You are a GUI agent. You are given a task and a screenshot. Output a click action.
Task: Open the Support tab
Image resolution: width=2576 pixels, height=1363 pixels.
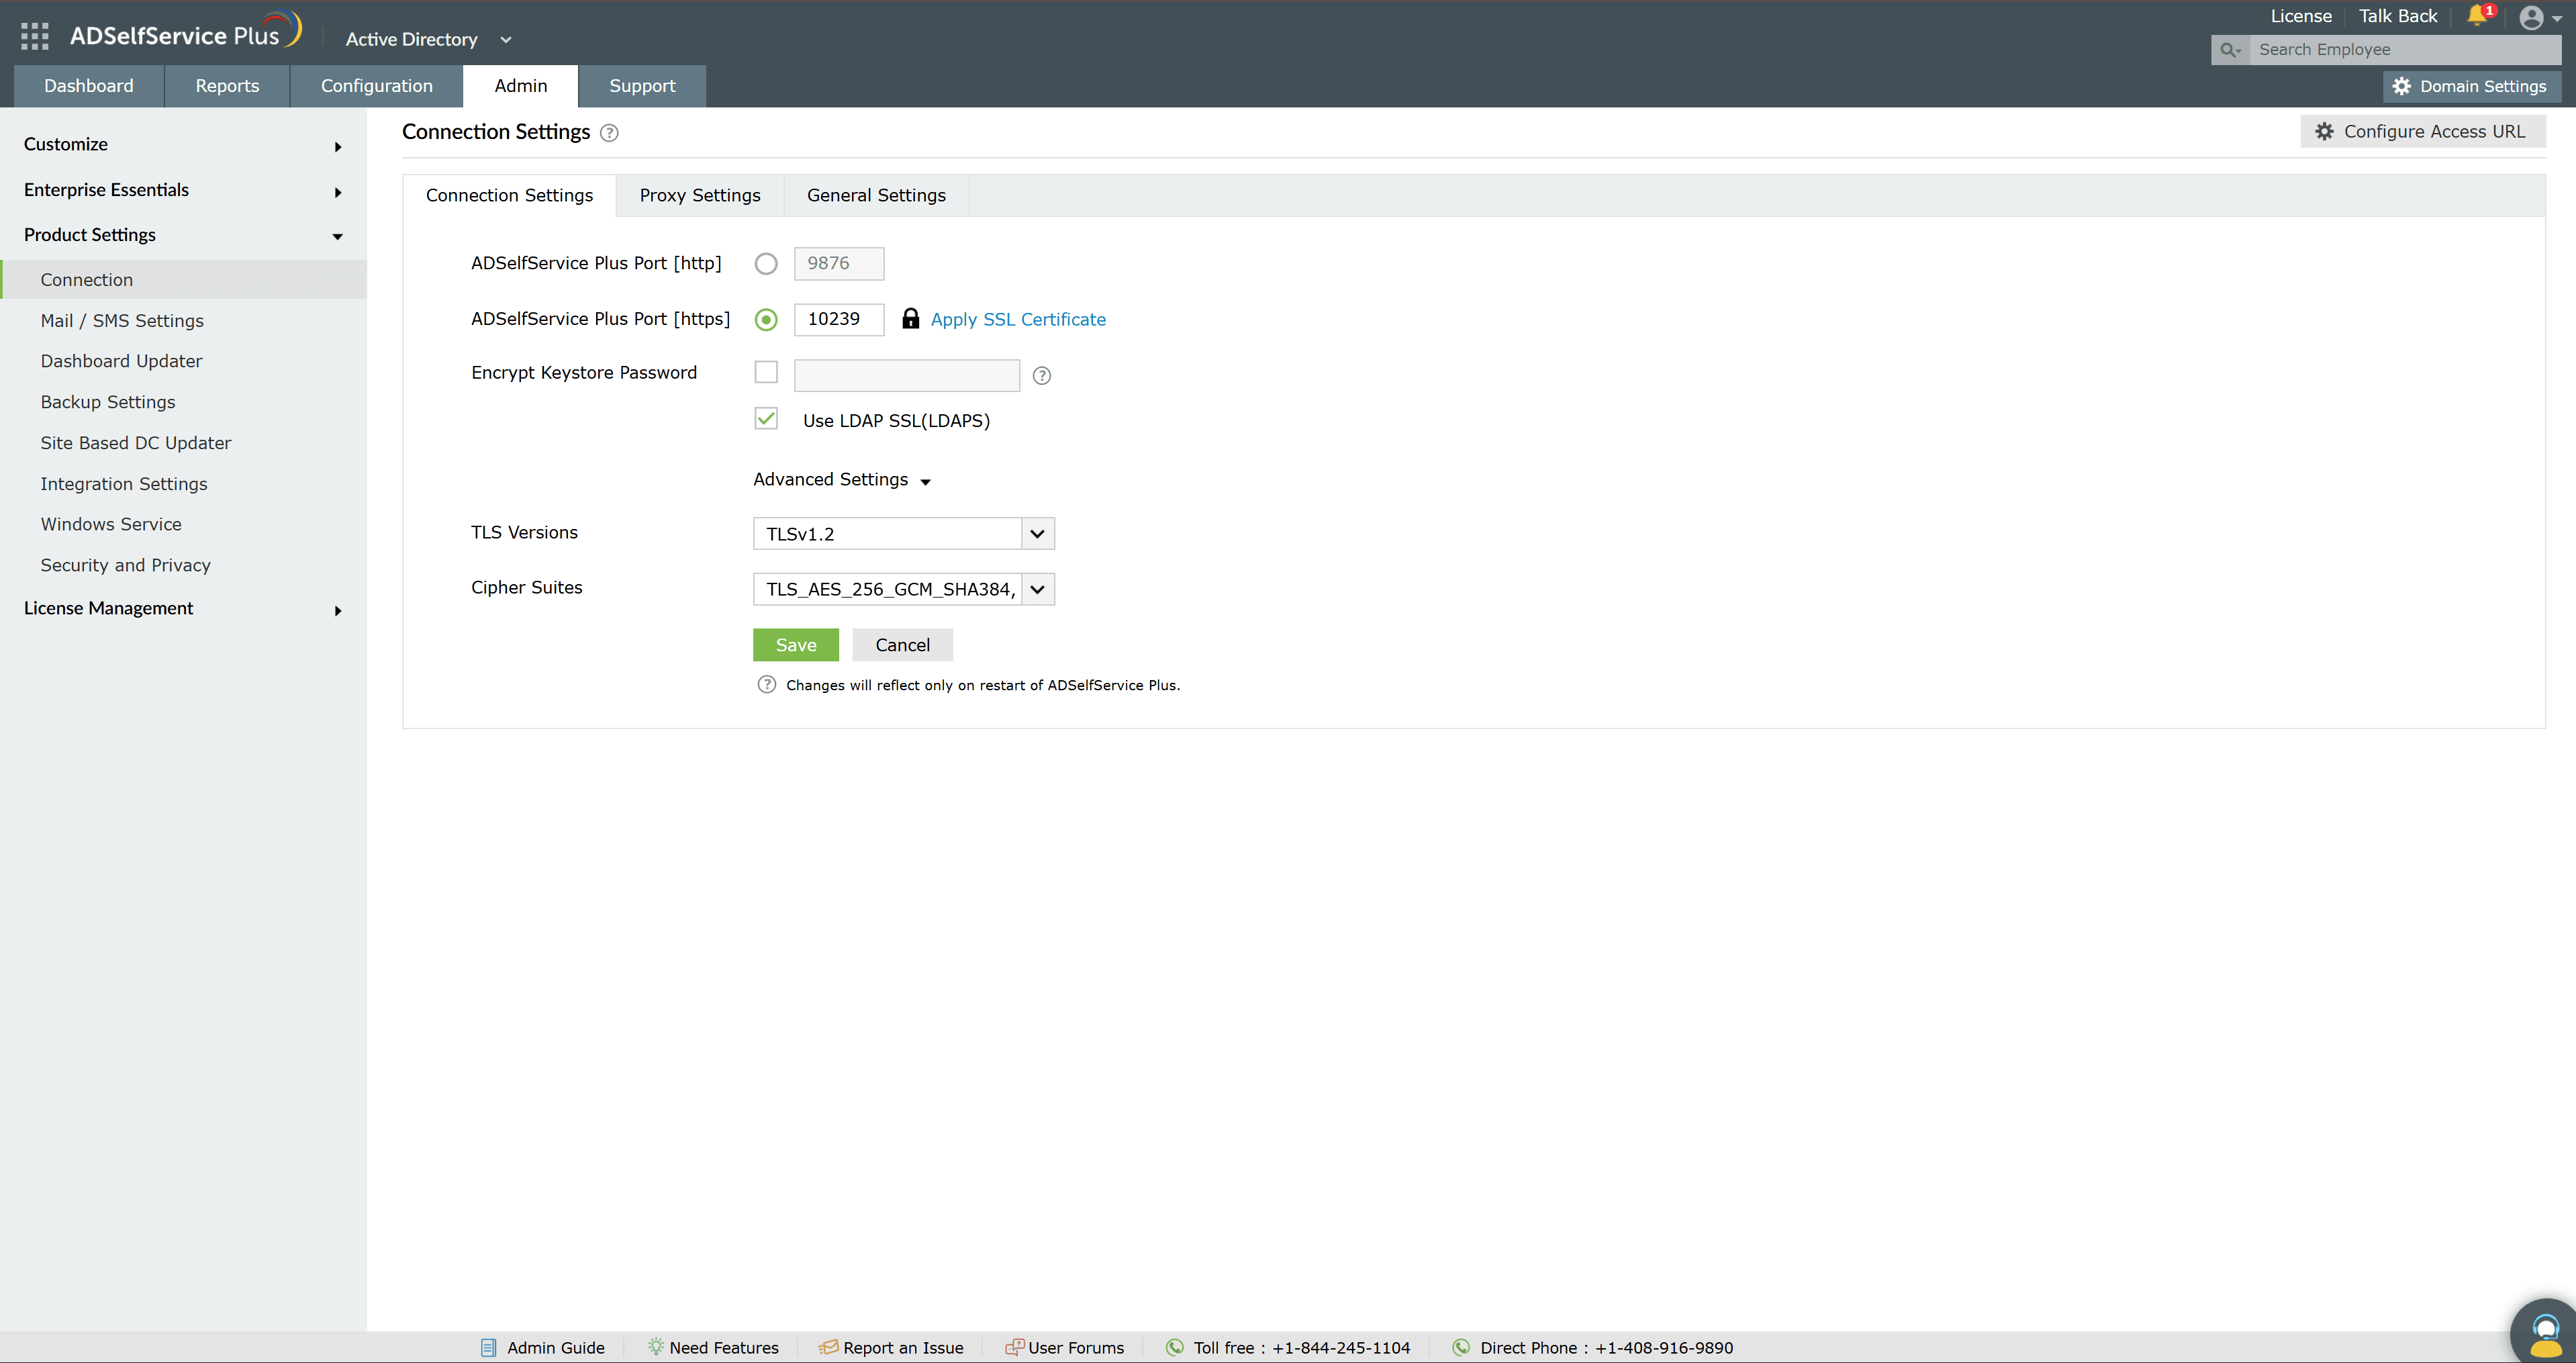642,86
